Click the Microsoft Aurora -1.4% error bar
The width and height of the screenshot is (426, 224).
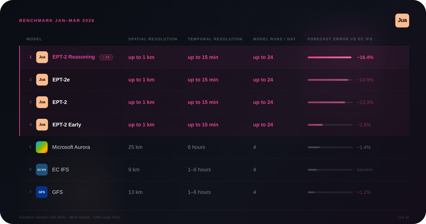click(x=330, y=147)
